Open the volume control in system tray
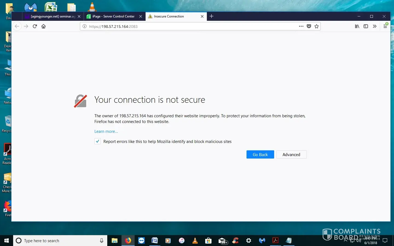 tap(358, 241)
